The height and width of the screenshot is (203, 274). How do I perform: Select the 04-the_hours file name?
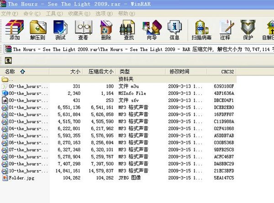(28, 129)
